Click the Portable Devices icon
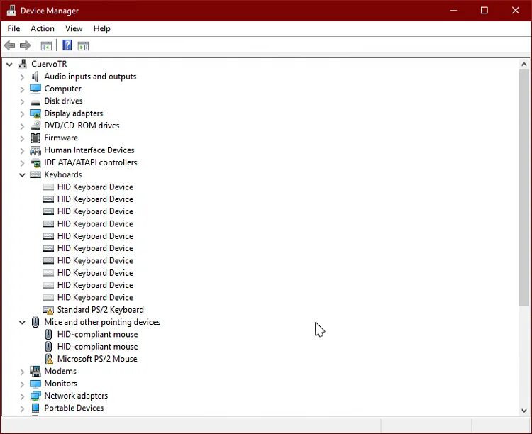 pos(35,408)
